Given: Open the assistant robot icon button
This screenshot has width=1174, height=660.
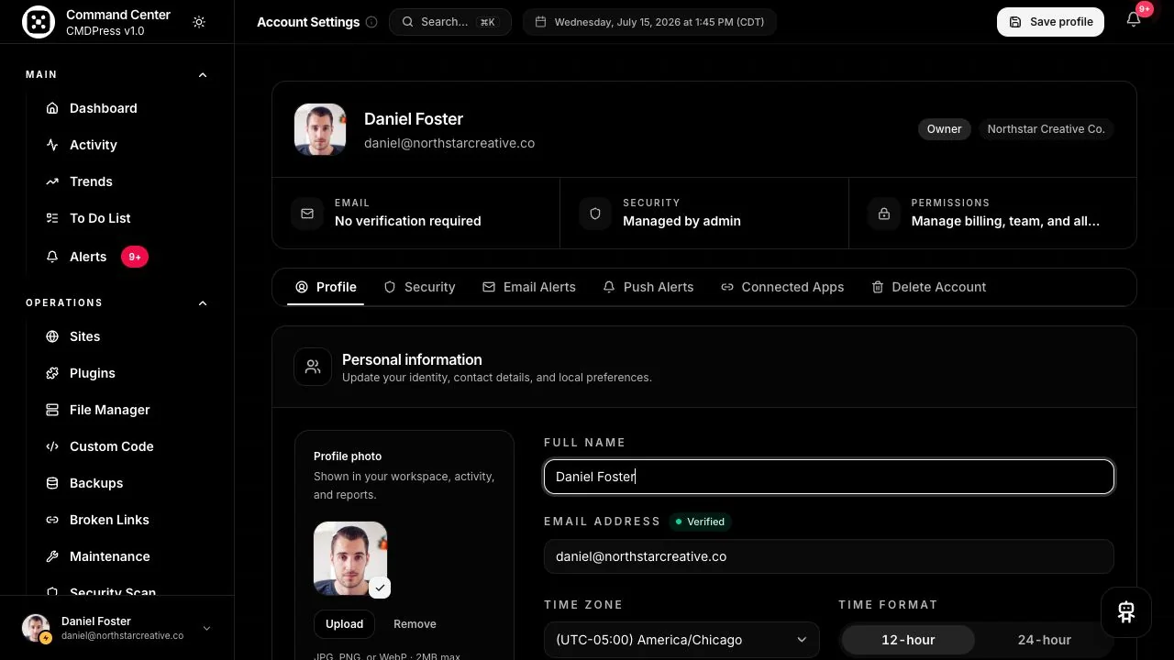Looking at the screenshot, I should [1126, 612].
